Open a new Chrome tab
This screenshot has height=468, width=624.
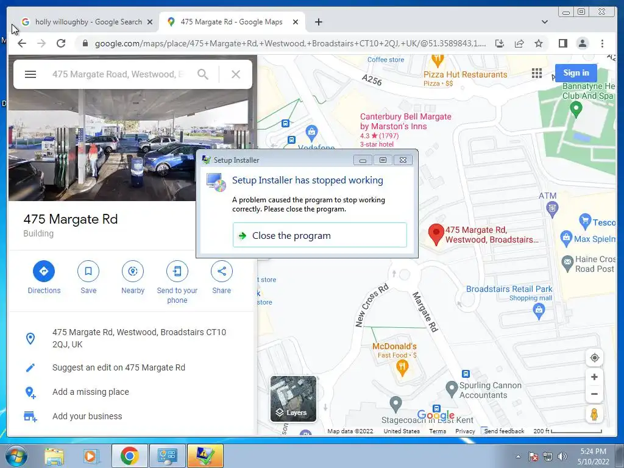[318, 22]
